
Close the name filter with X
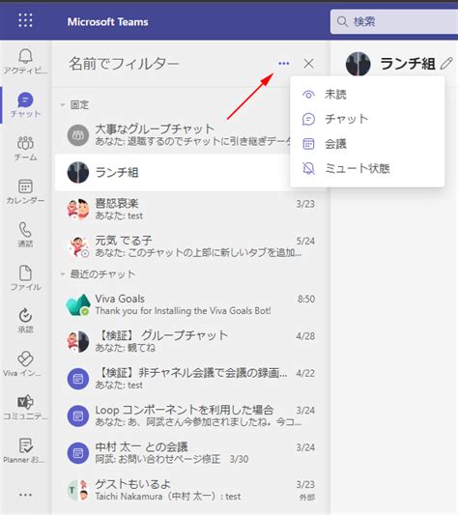pyautogui.click(x=308, y=64)
